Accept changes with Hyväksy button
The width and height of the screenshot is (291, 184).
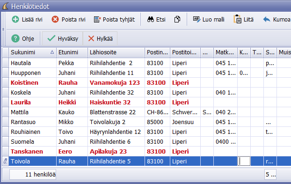63,38
